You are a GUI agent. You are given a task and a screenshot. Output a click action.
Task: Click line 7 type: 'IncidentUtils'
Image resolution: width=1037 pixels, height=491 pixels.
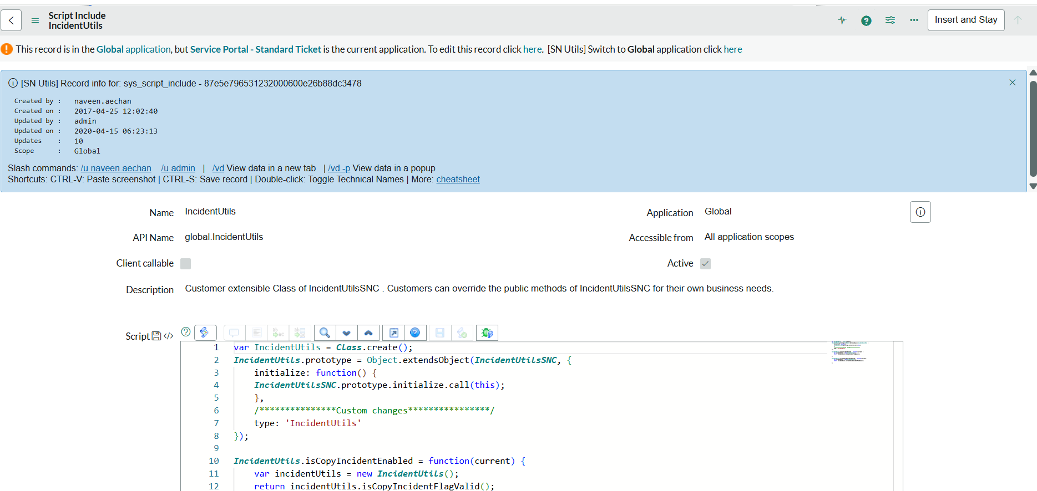[x=307, y=423]
